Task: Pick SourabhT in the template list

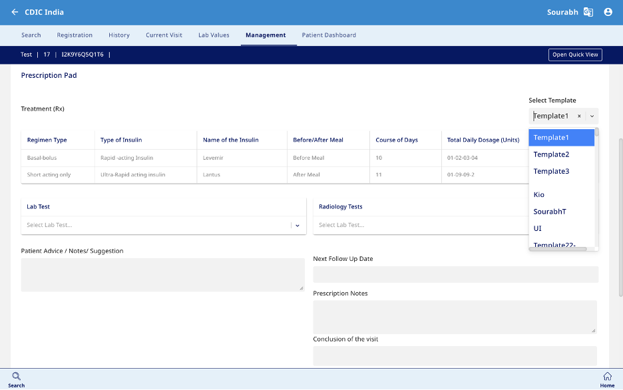Action: click(548, 211)
